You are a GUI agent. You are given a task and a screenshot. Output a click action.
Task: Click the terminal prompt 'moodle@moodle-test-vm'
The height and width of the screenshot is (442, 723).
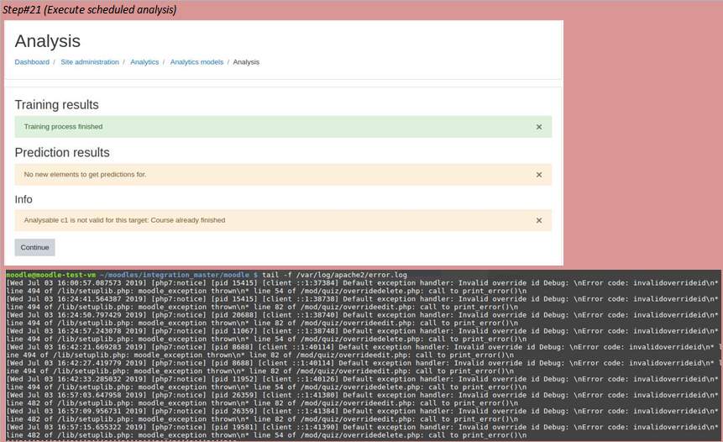click(x=50, y=275)
